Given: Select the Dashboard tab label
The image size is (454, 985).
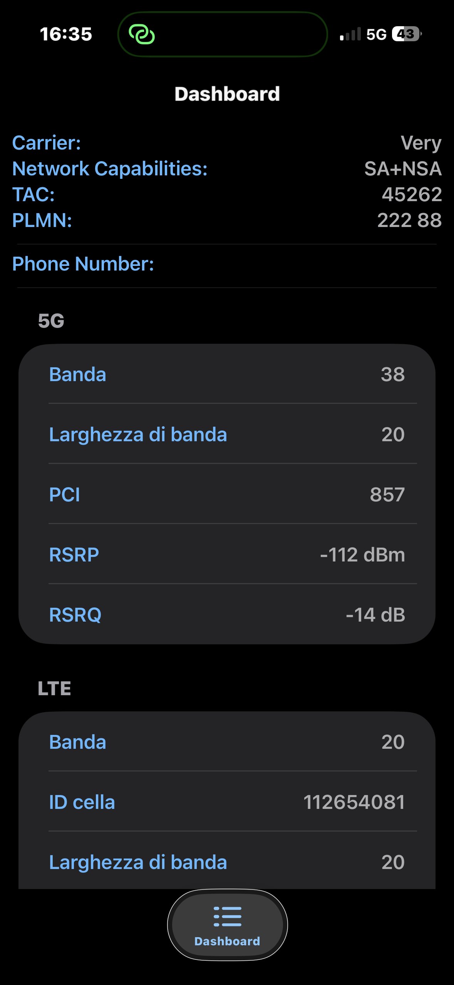Looking at the screenshot, I should (227, 941).
